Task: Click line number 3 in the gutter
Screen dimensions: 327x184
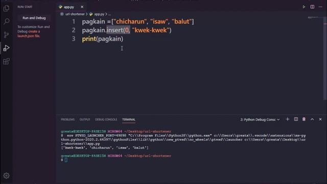Action: click(74, 39)
